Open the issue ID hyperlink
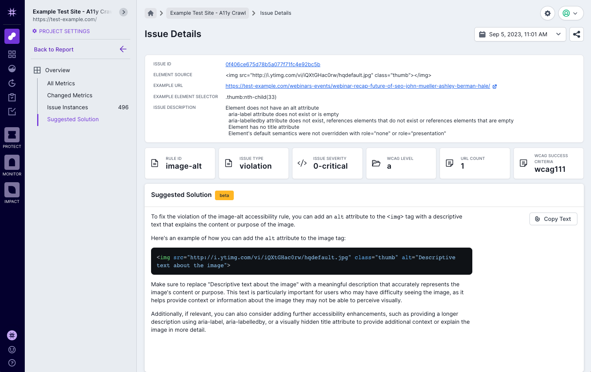 coord(273,64)
